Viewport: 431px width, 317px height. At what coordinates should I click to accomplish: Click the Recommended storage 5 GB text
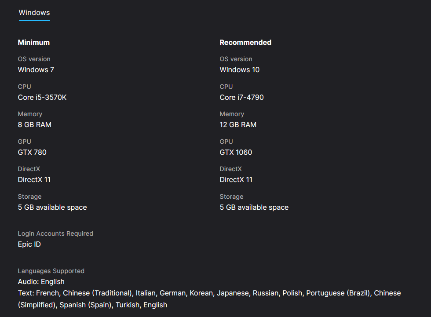tap(254, 207)
